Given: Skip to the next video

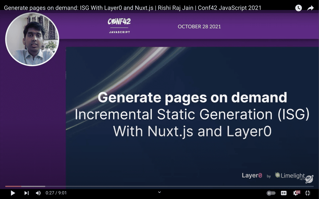Looking at the screenshot, I should point(26,193).
